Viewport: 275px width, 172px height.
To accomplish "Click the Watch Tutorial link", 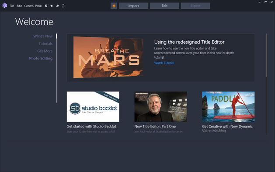I will (164, 63).
